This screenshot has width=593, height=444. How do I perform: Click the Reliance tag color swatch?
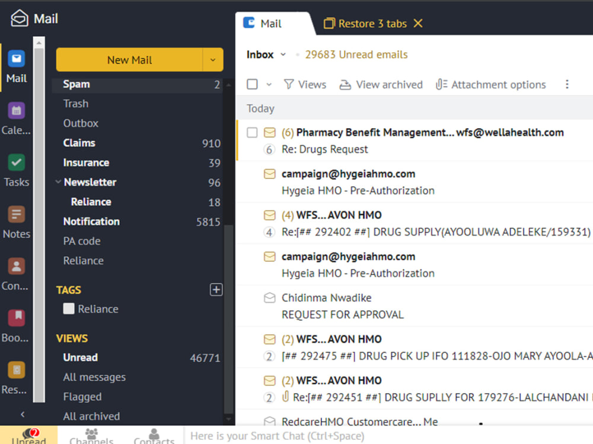point(68,309)
